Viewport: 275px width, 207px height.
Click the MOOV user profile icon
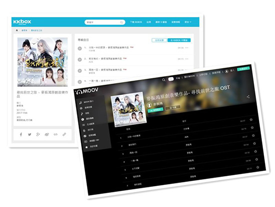(x=226, y=71)
